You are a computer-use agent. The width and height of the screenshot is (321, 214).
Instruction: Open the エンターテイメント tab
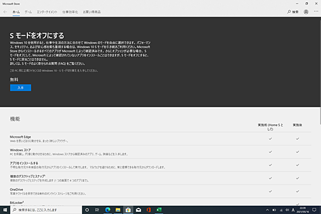(47, 12)
